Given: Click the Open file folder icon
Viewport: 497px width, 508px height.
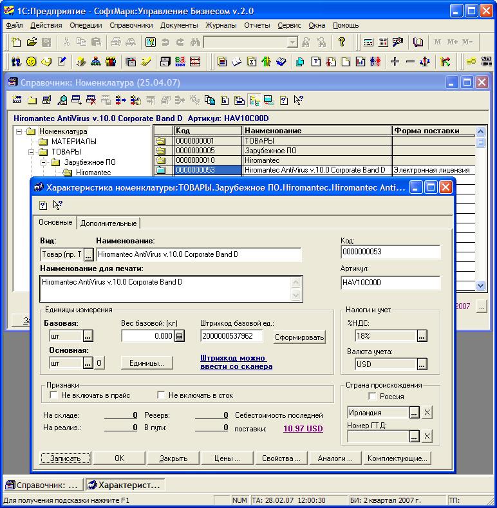Looking at the screenshot, I should 32,42.
